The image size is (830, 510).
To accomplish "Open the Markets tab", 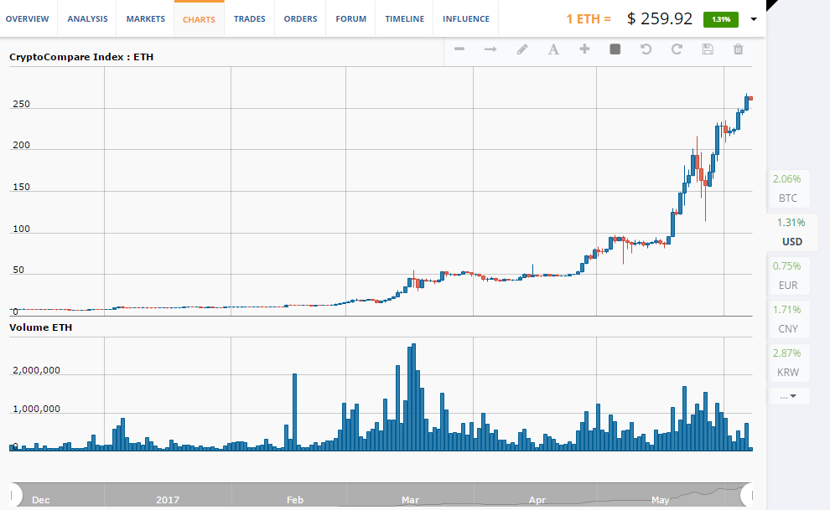I will click(x=145, y=18).
